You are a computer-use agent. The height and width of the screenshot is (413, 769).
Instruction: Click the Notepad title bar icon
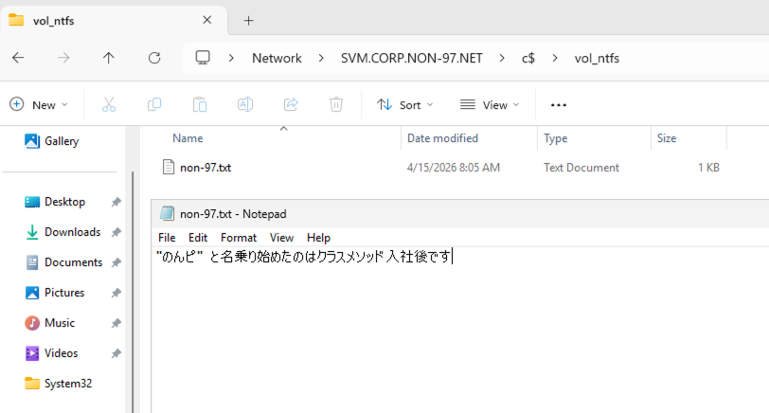point(167,213)
